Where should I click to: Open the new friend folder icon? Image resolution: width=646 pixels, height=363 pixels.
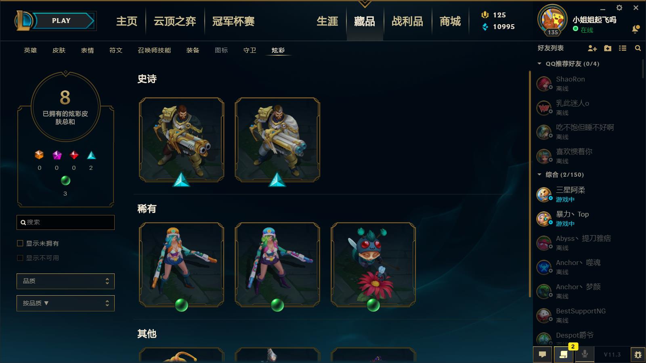(608, 48)
